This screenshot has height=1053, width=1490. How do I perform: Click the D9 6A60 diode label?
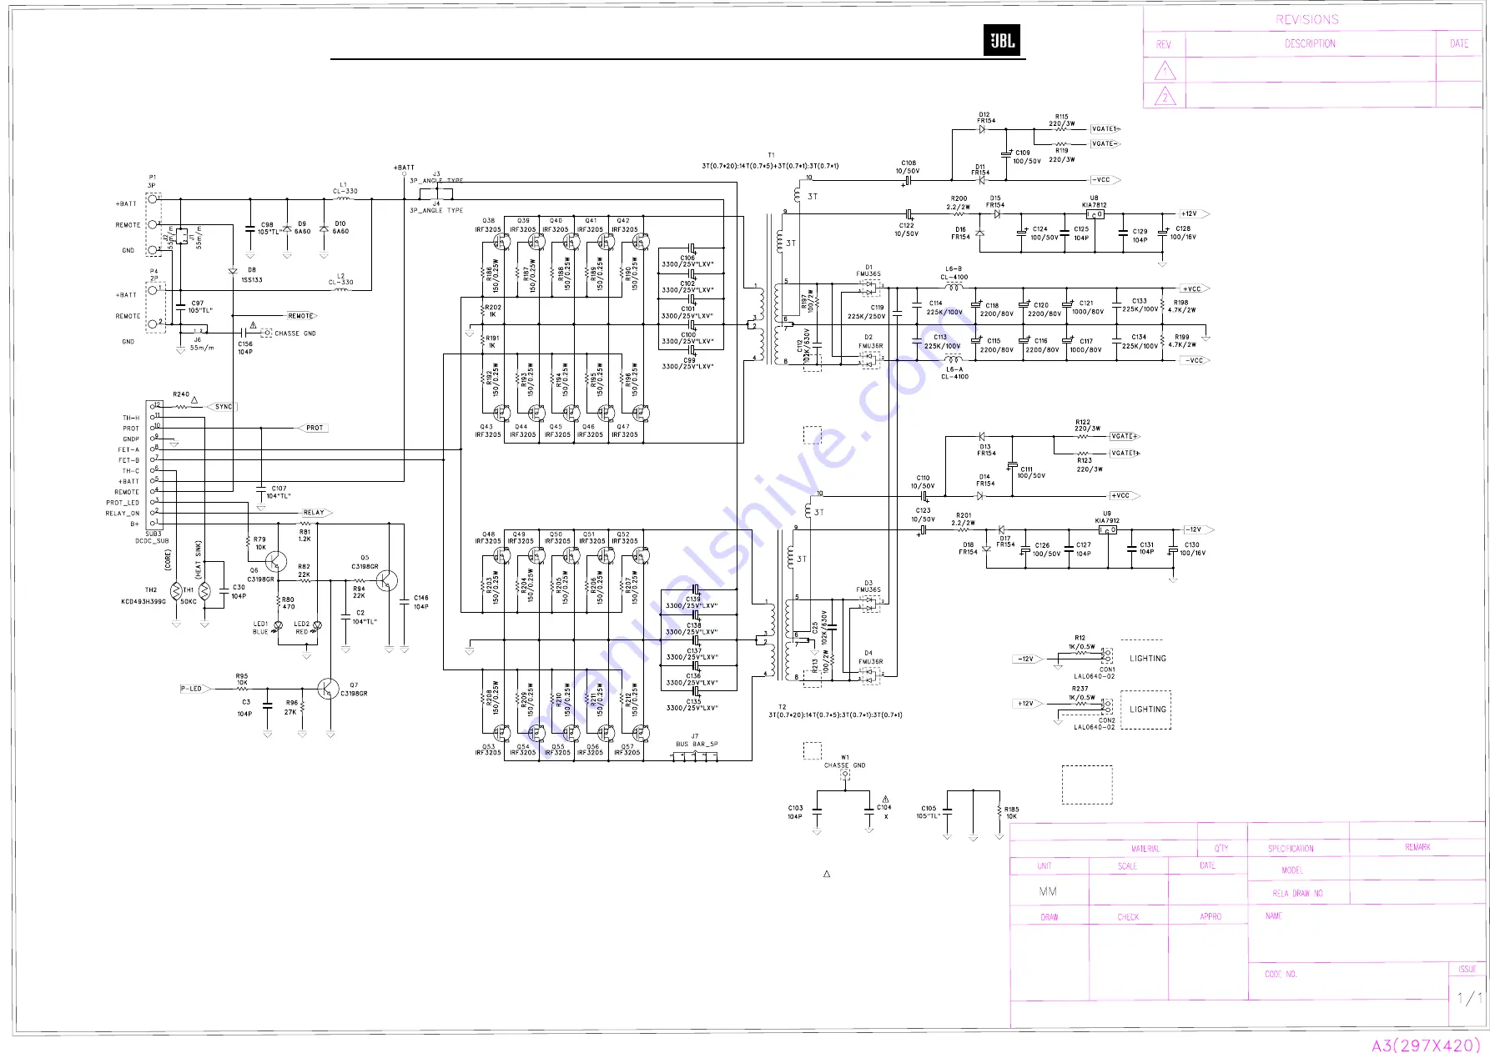tap(302, 228)
